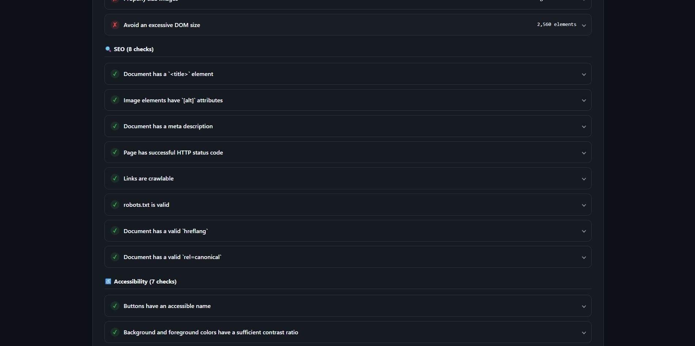
Task: Click the wheelchair icon by Accessibility heading
Action: click(108, 281)
